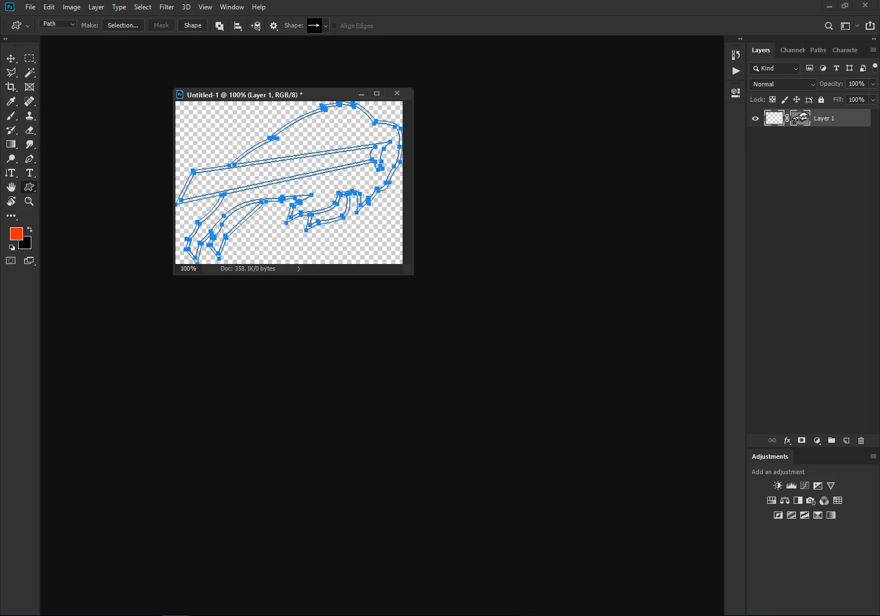Open the Normal blend mode dropdown
The width and height of the screenshot is (880, 616).
pos(783,84)
